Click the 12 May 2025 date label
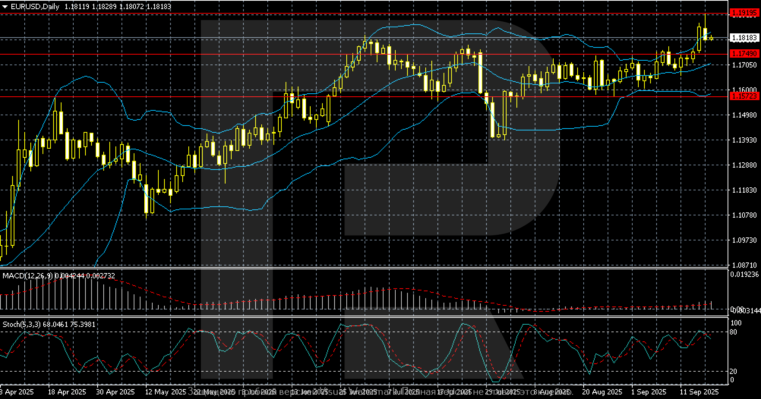 [x=164, y=392]
